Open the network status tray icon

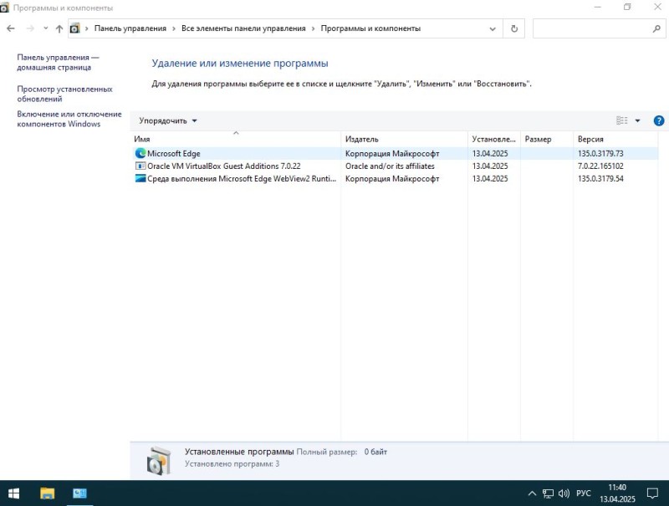click(x=548, y=493)
